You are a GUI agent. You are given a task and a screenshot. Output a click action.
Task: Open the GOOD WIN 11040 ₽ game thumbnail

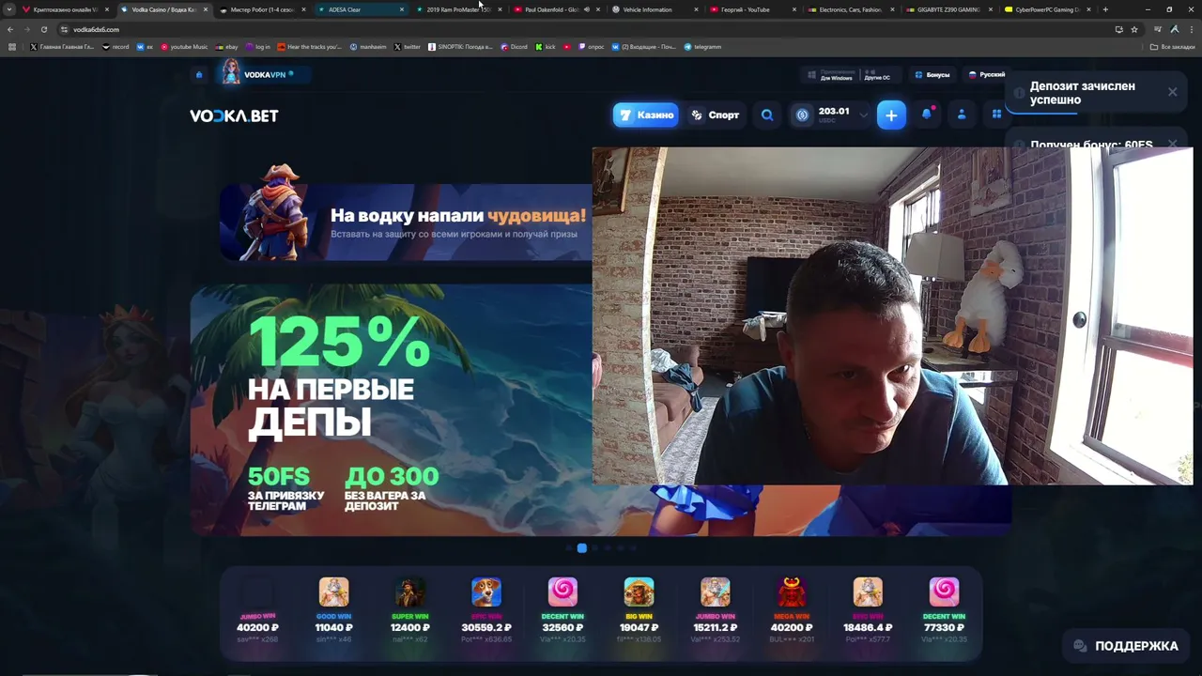pyautogui.click(x=333, y=592)
